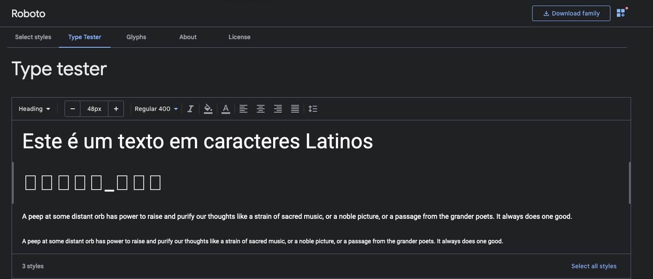
Task: Decrease font size with minus button
Action: tap(73, 109)
